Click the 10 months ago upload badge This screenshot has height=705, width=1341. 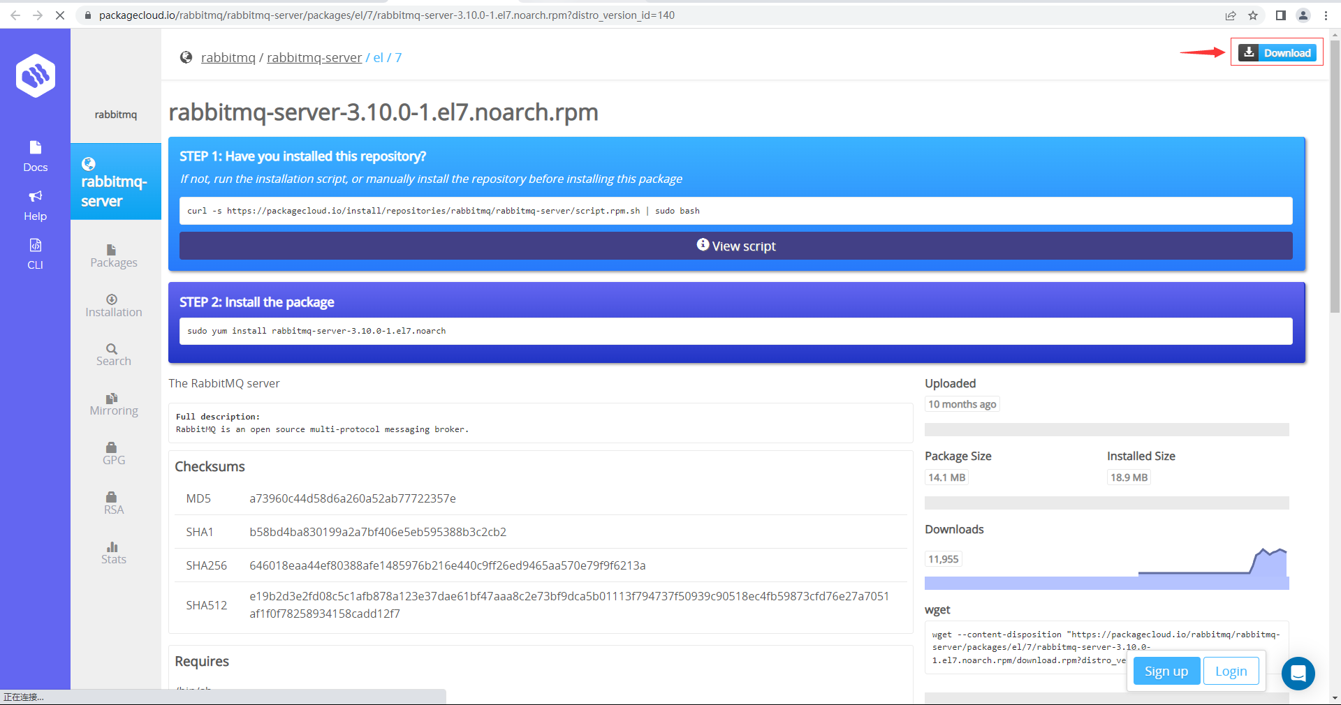(962, 404)
